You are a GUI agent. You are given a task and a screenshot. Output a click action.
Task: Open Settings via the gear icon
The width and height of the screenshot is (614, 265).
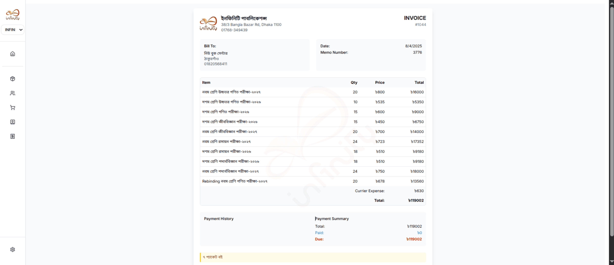(x=12, y=249)
